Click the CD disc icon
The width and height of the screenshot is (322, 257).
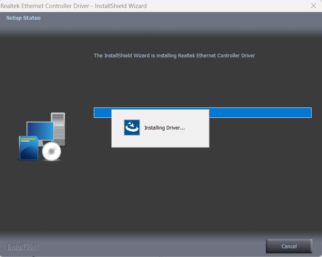pyautogui.click(x=52, y=152)
